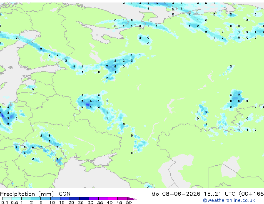This screenshot has width=264, height=204.
Task: Click the legend label '35'
Action: coord(100,202)
